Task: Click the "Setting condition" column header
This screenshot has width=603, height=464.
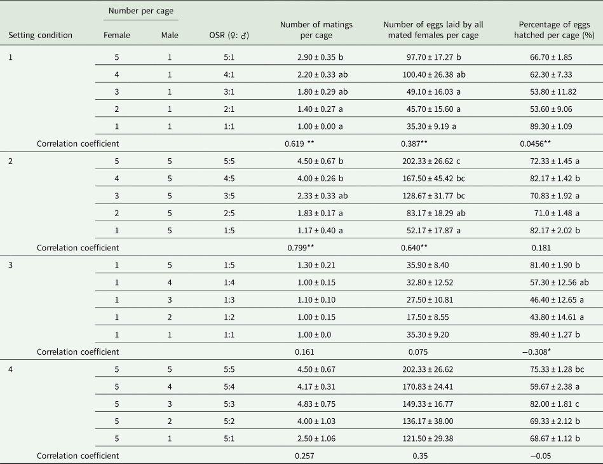Action: (40, 35)
